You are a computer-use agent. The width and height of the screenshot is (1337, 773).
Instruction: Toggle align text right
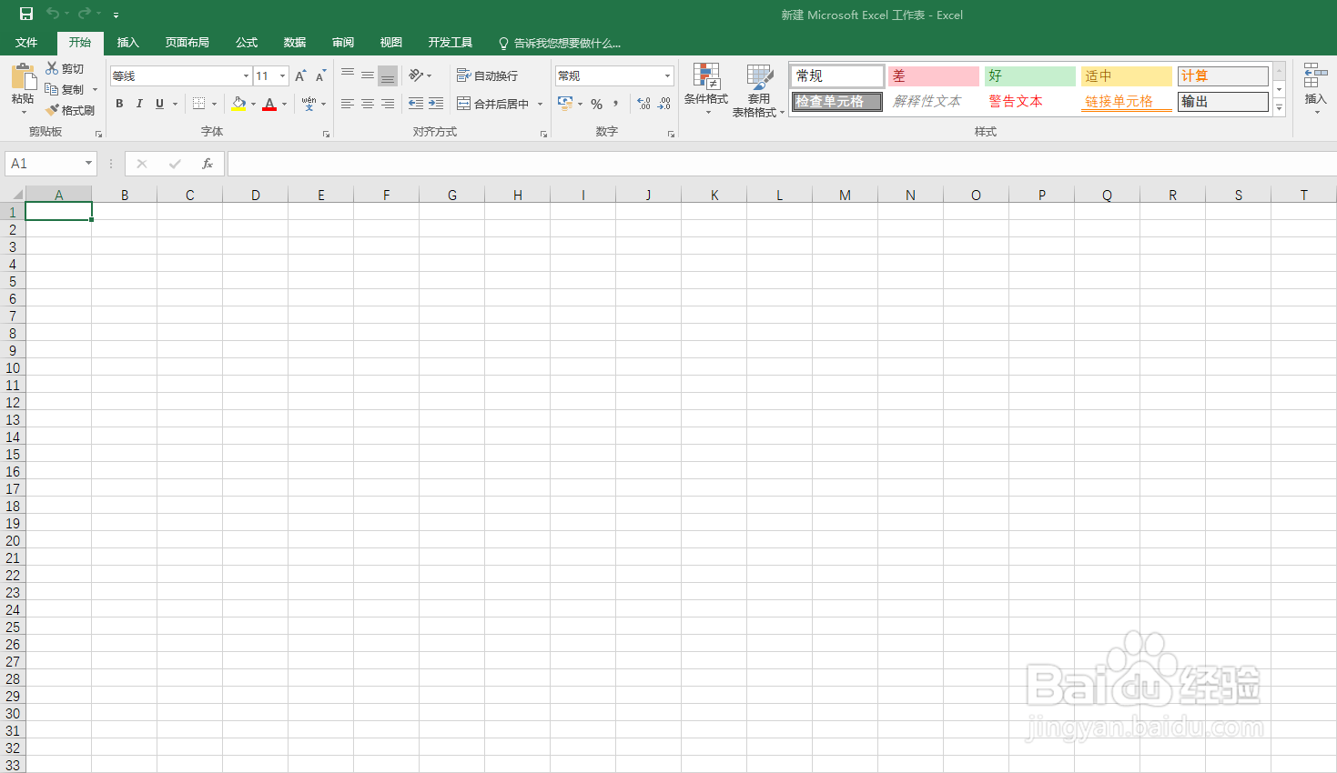[388, 104]
